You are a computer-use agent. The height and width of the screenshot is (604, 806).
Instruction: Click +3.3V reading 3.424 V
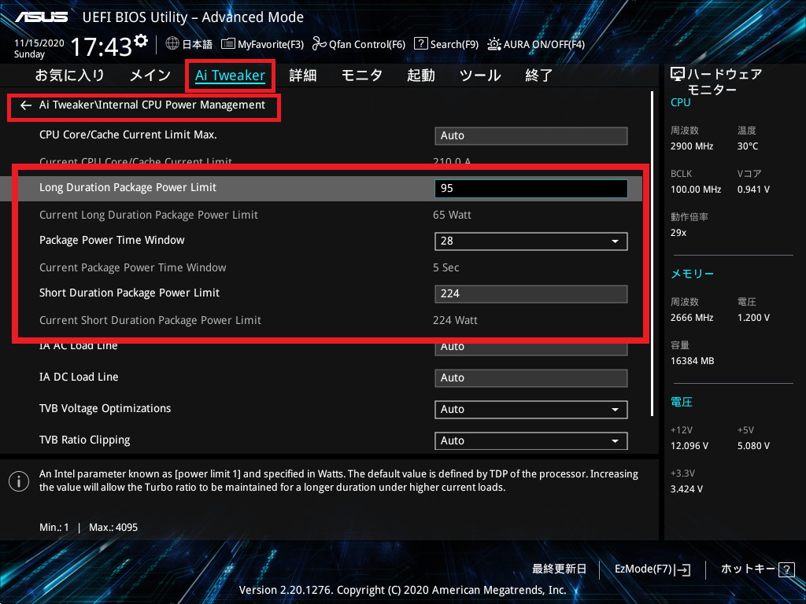click(x=686, y=489)
